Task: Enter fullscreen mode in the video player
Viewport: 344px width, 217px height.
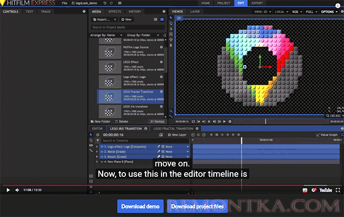Action: tap(338, 190)
